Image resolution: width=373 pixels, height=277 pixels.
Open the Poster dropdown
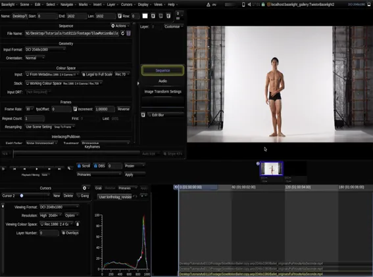click(134, 166)
